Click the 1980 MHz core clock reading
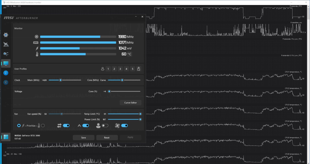 pos(126,37)
